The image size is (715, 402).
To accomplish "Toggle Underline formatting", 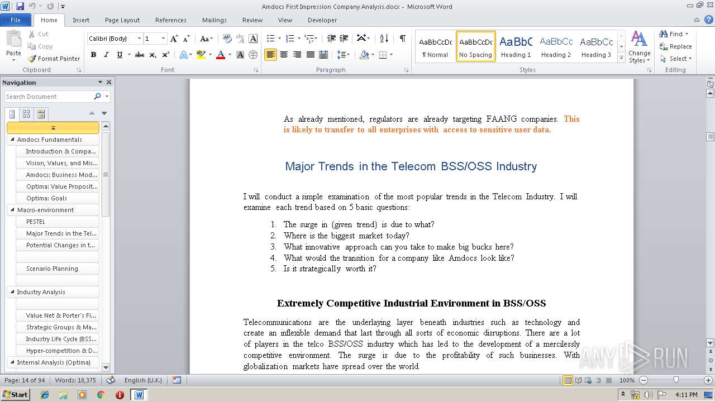I will point(119,55).
